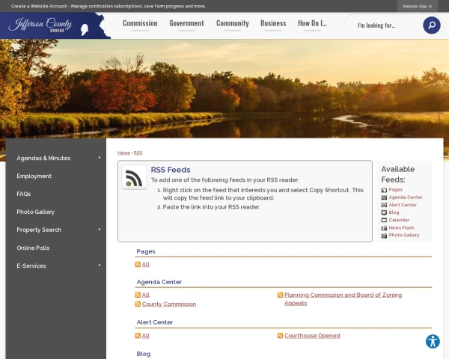This screenshot has width=449, height=359.
Task: Click the RSS icon beside Alert Center All
Action: coord(138,336)
